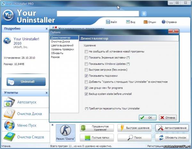Open the Вид menu
Image resolution: width=192 pixels, height=149 pixels.
click(x=131, y=22)
